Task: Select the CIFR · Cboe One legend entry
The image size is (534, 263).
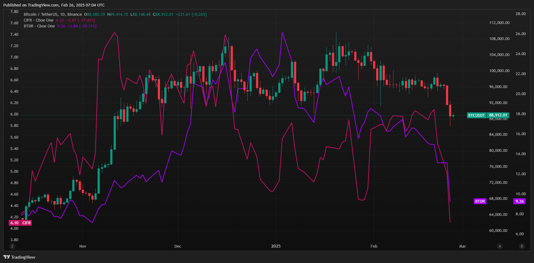Action: [39, 20]
